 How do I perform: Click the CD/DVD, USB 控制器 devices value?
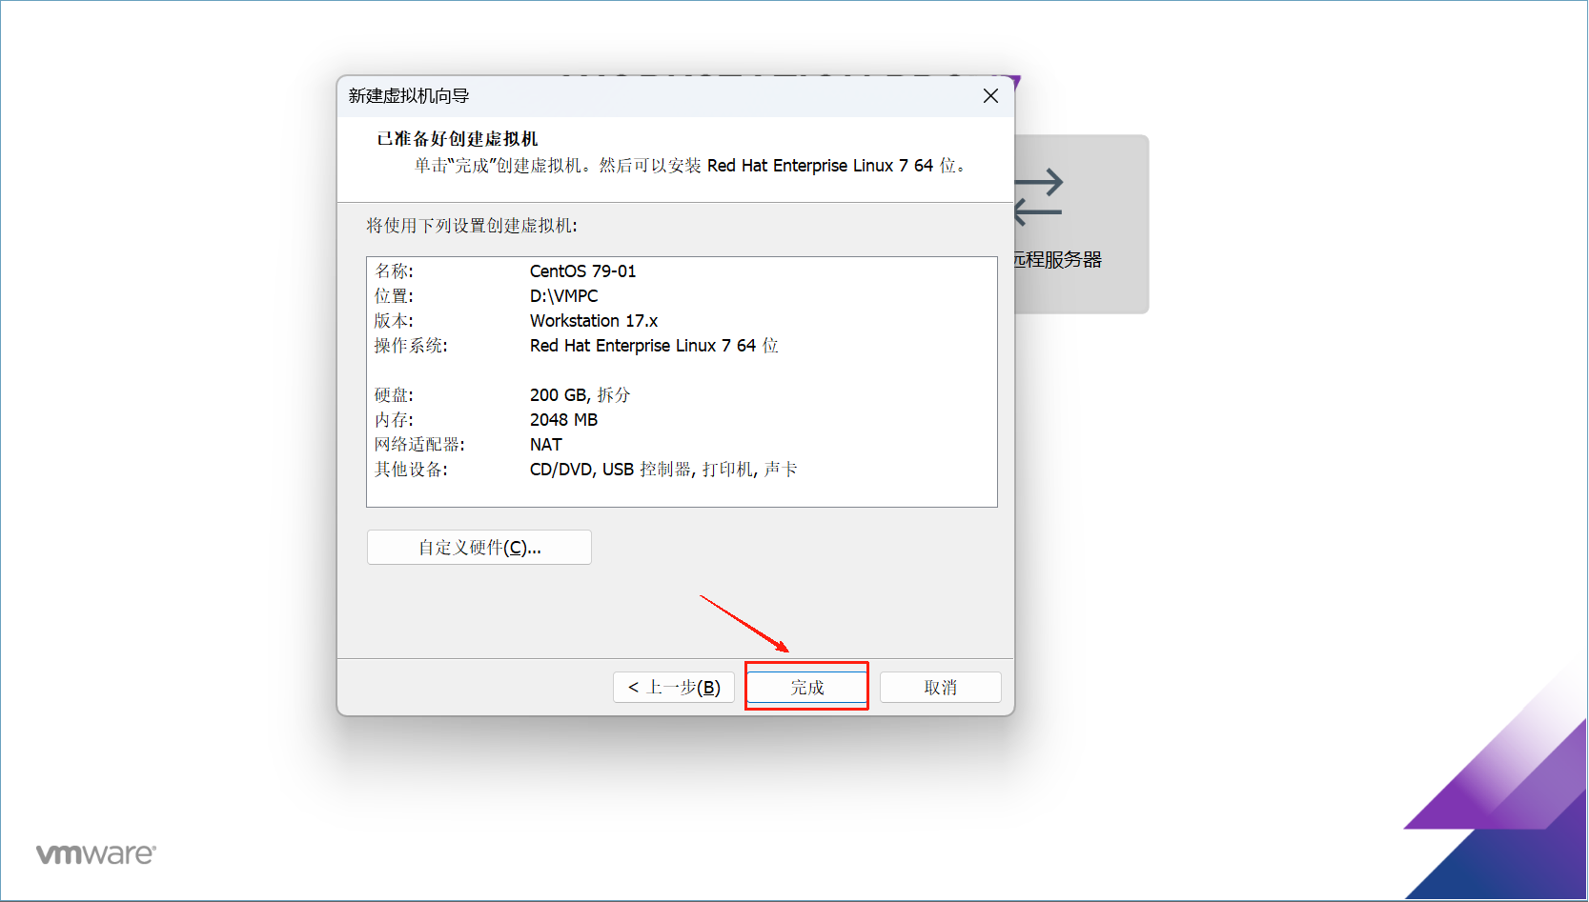pyautogui.click(x=663, y=470)
